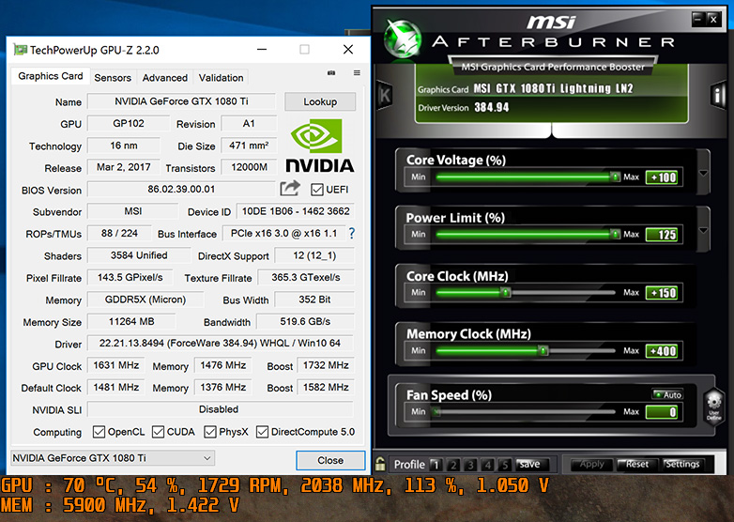Select Afterburner profile slot 1

coord(436,465)
